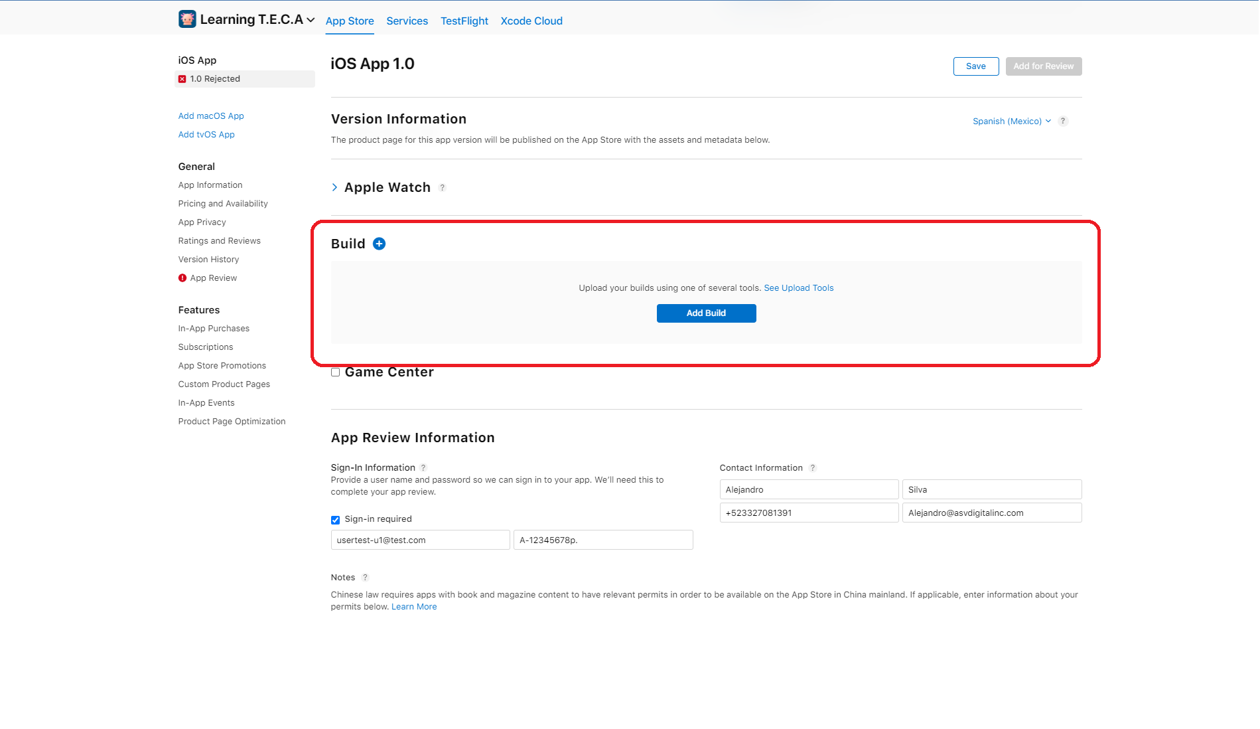1260x729 pixels.
Task: Click the help icon next to Apple Watch
Action: point(443,188)
